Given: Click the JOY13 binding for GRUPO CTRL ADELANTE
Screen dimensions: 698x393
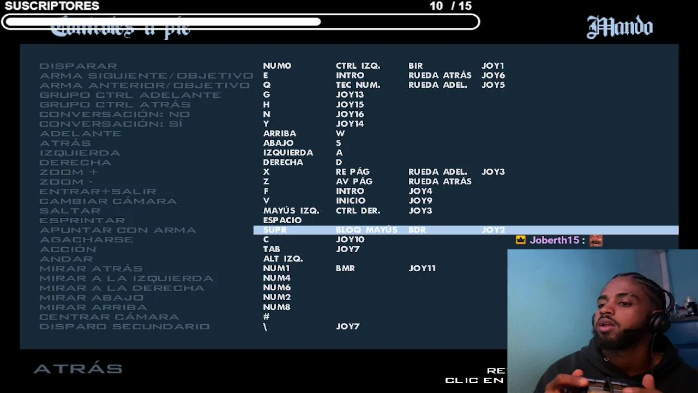Looking at the screenshot, I should pyautogui.click(x=350, y=95).
